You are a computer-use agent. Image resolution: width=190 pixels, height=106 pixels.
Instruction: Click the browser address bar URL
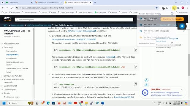coord(46,8)
